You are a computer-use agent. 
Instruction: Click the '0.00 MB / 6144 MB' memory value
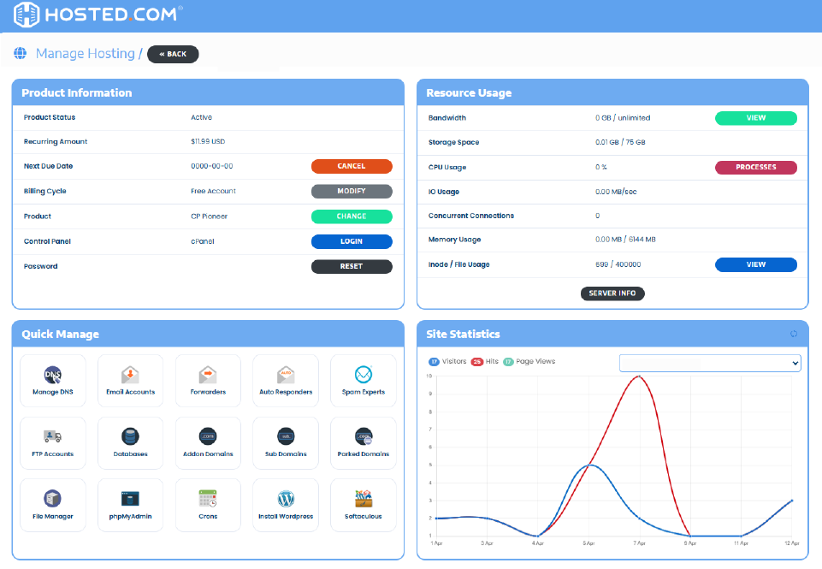click(x=625, y=240)
